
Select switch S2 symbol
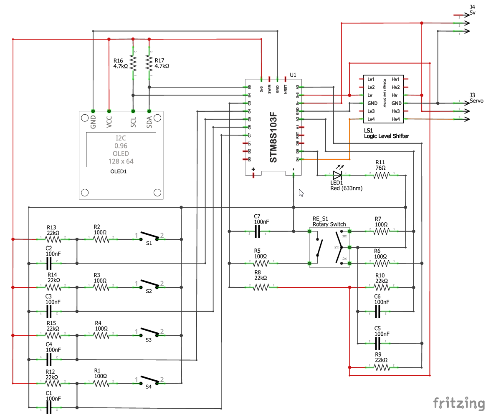click(149, 284)
